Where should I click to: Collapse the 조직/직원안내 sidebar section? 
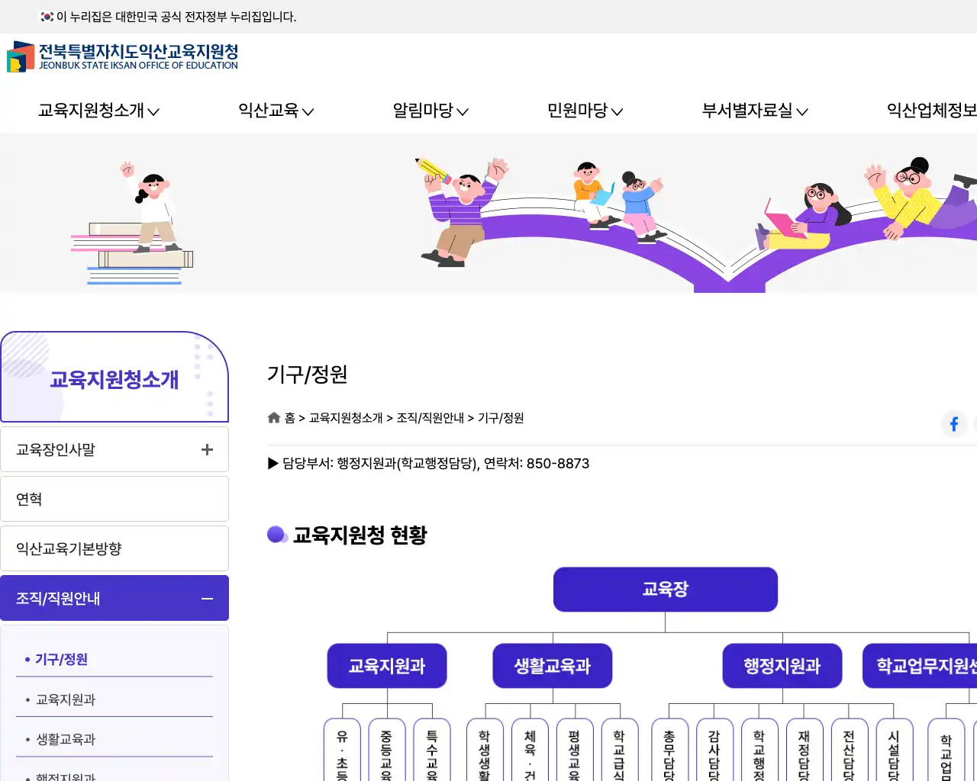[x=206, y=598]
